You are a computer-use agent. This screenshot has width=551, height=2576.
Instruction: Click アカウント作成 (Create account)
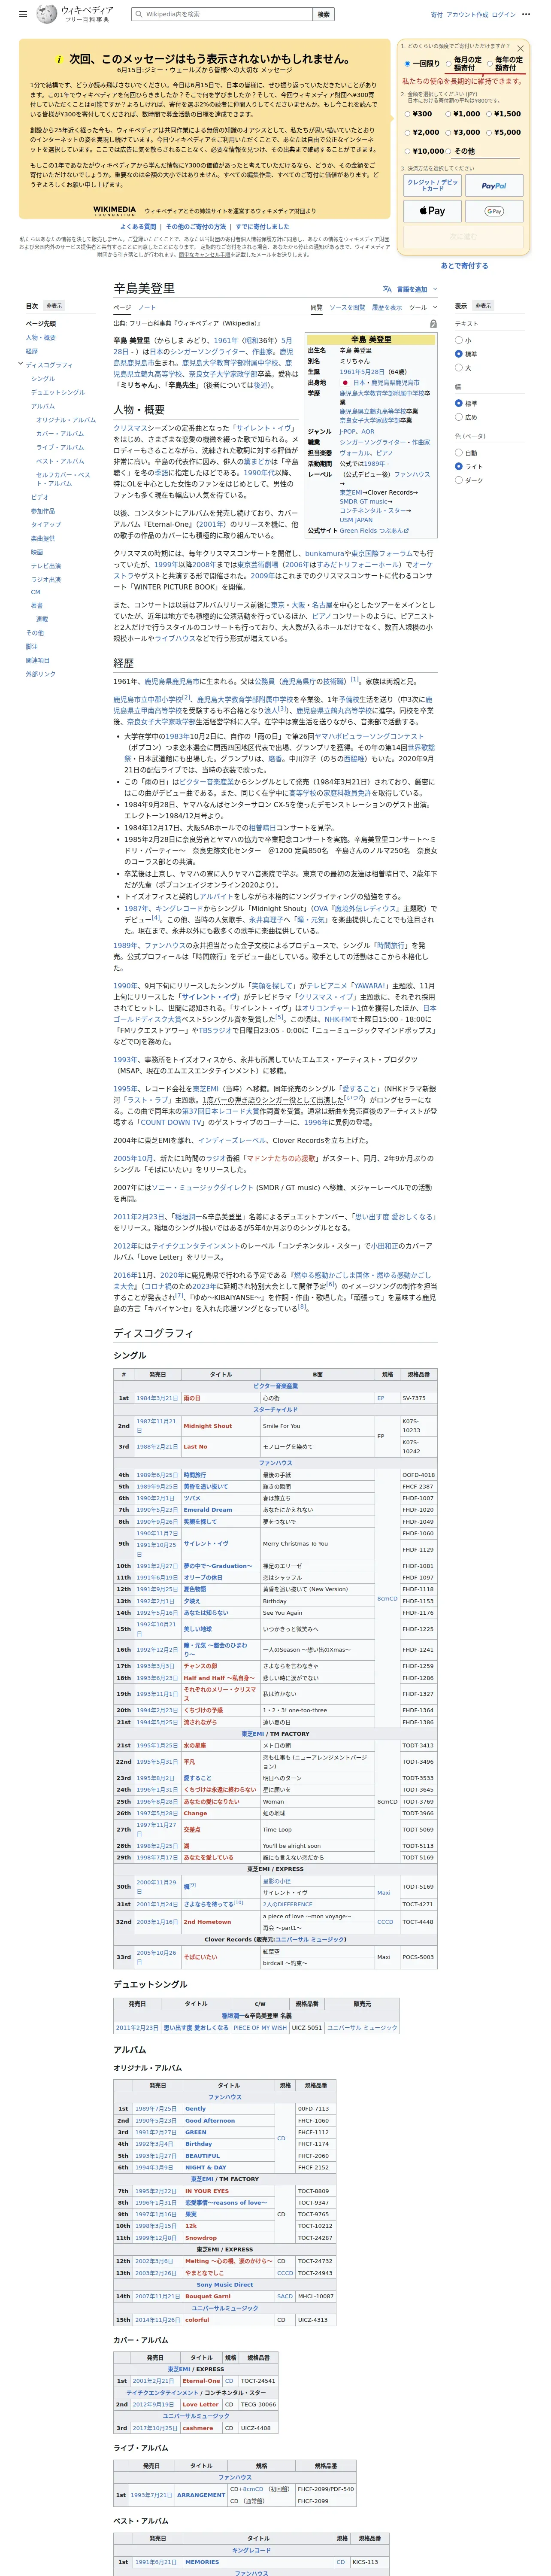[x=467, y=15]
